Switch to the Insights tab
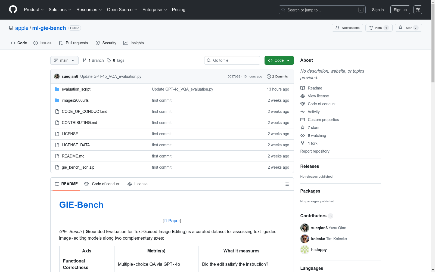 pos(133,43)
